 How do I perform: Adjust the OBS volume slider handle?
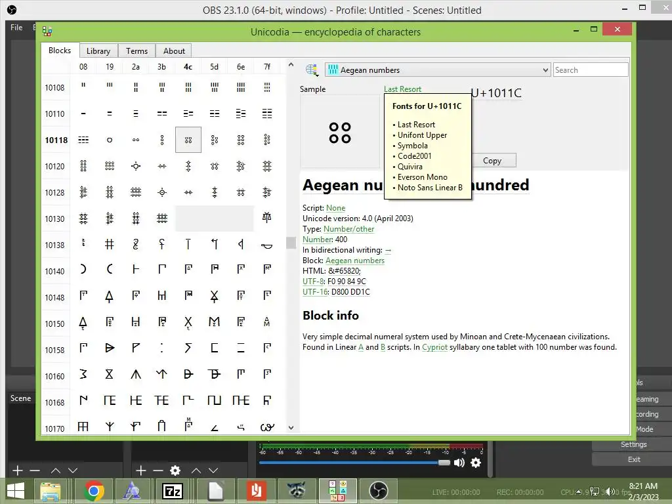pyautogui.click(x=444, y=463)
